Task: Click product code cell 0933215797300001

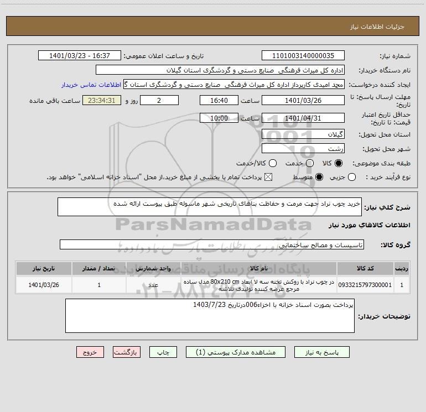Action: click(x=365, y=285)
